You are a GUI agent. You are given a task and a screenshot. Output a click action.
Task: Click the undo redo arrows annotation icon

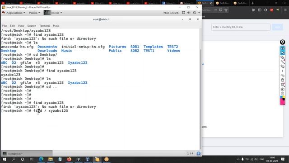(283, 76)
